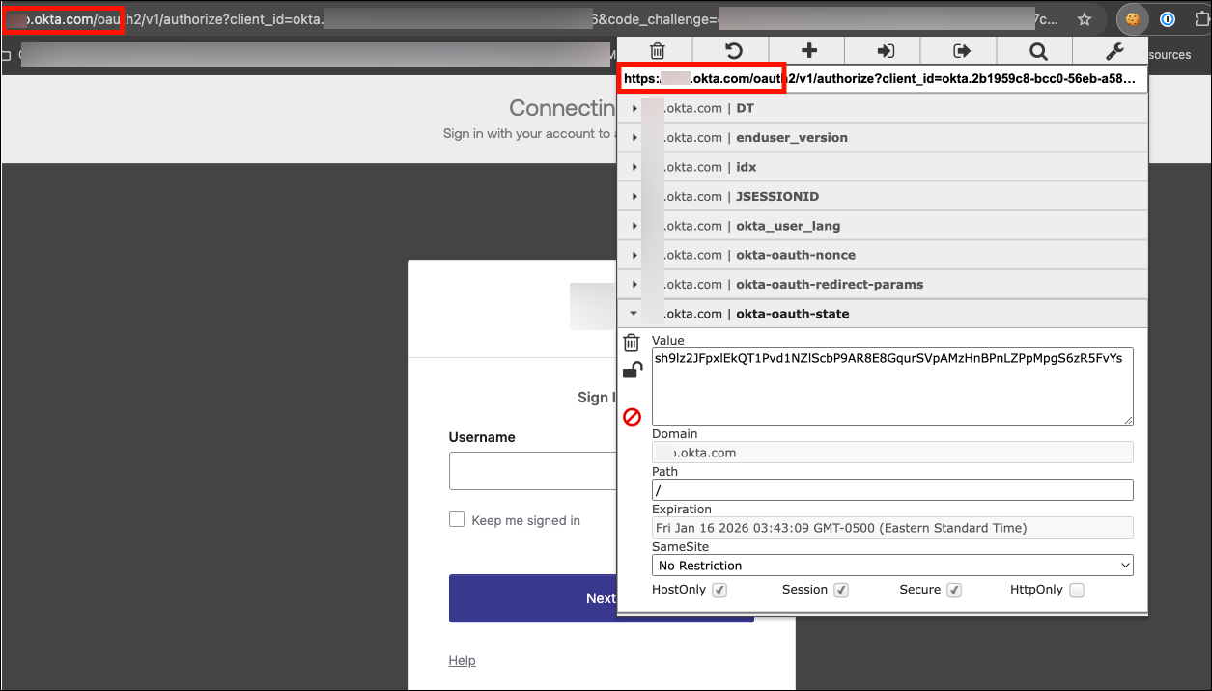This screenshot has height=691, width=1212.
Task: Open extension options with wrench icon
Action: (1113, 51)
